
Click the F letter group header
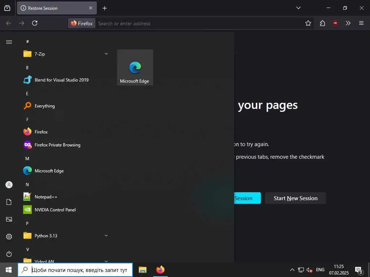tap(27, 120)
